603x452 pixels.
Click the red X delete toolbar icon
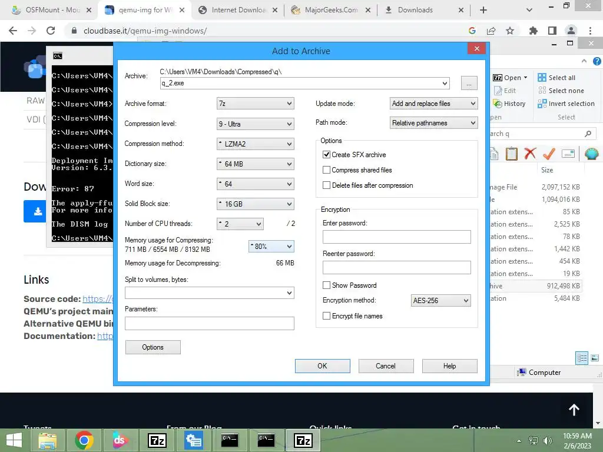(x=530, y=154)
